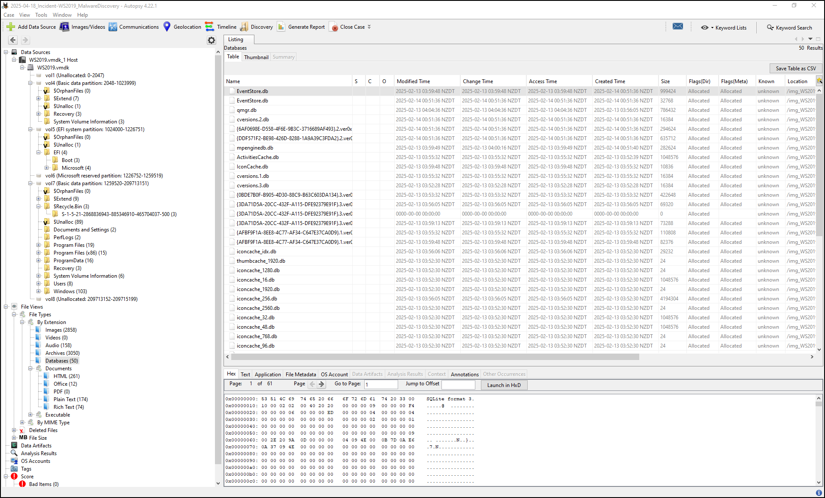
Task: Click the Analysis Results magnifier icon
Action: point(15,453)
